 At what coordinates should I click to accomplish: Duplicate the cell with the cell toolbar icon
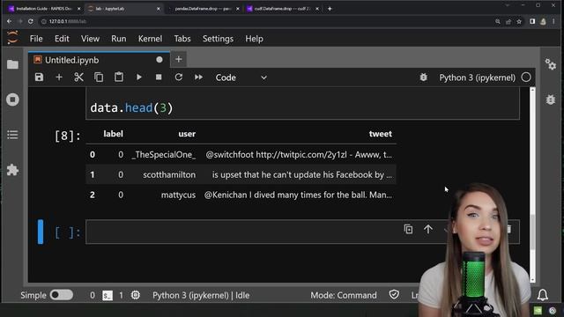pos(408,229)
